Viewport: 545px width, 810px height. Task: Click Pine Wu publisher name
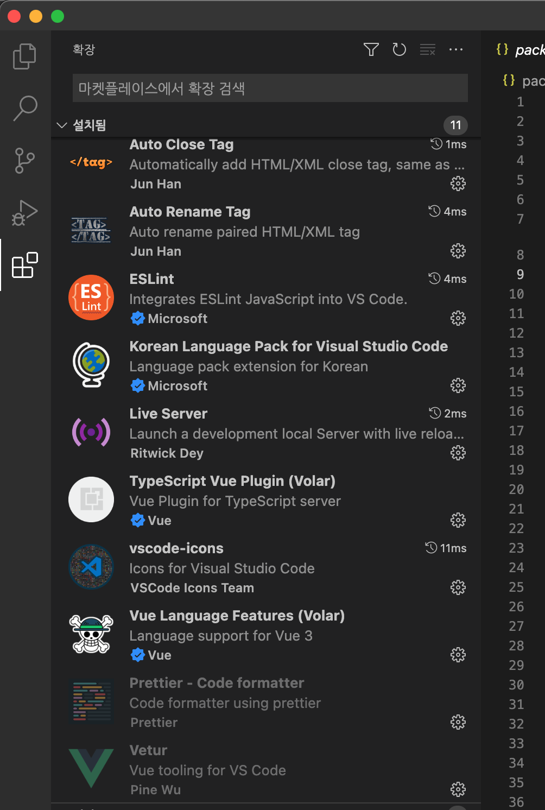[x=156, y=790]
